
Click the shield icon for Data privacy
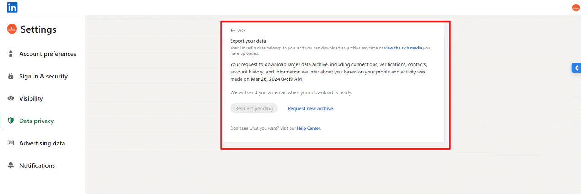coord(11,121)
